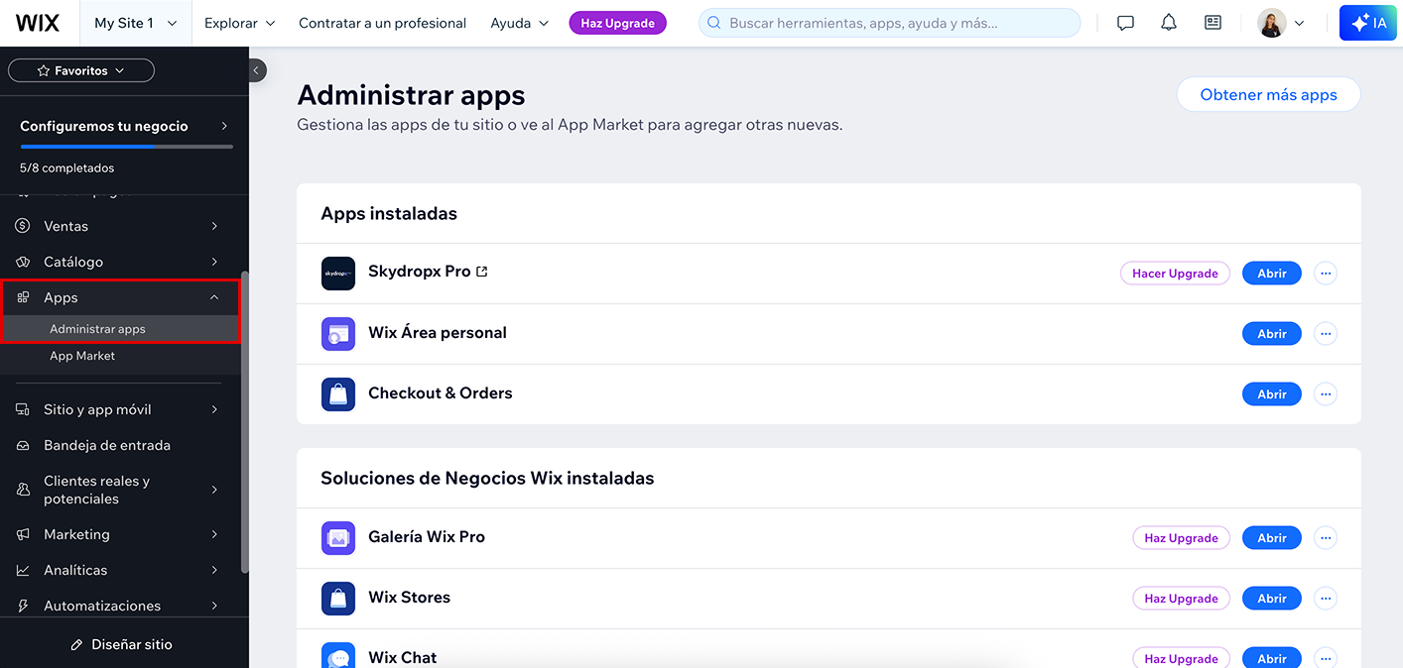Viewport: 1403px width, 668px height.
Task: Click the Wix Stores app icon
Action: pos(338,599)
